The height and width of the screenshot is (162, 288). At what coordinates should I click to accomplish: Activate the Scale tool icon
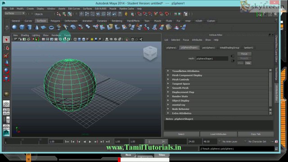coord(6,78)
